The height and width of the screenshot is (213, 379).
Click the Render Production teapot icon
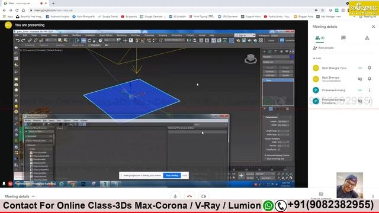tap(249, 41)
